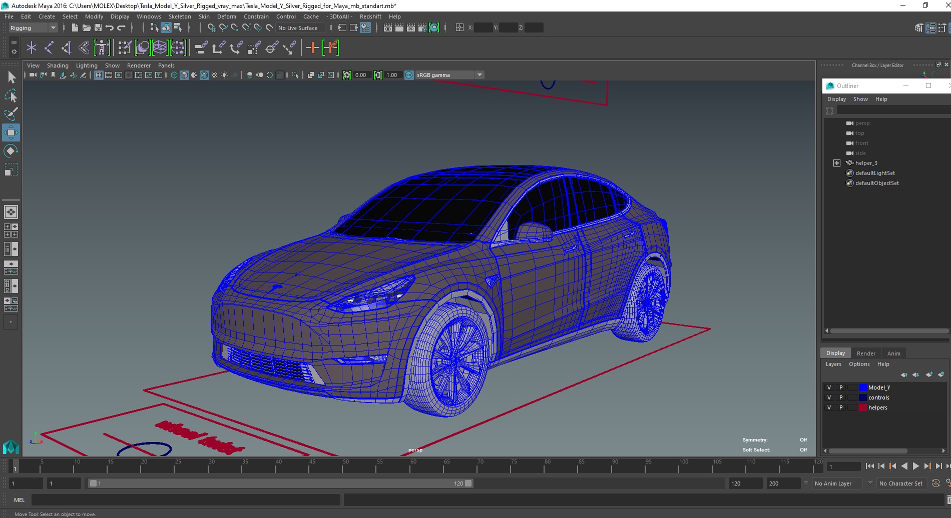
Task: Open the Outliner Show menu
Action: coord(860,99)
